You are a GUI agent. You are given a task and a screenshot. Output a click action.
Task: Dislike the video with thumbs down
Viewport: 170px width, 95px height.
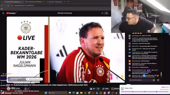pos(98,89)
